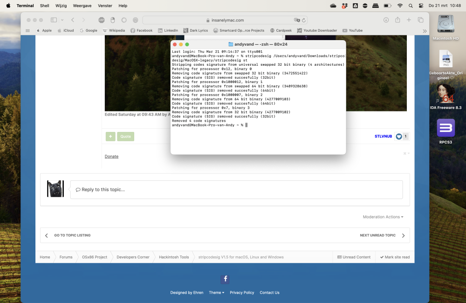
Task: Click Forums breadcrumb
Action: tap(66, 257)
